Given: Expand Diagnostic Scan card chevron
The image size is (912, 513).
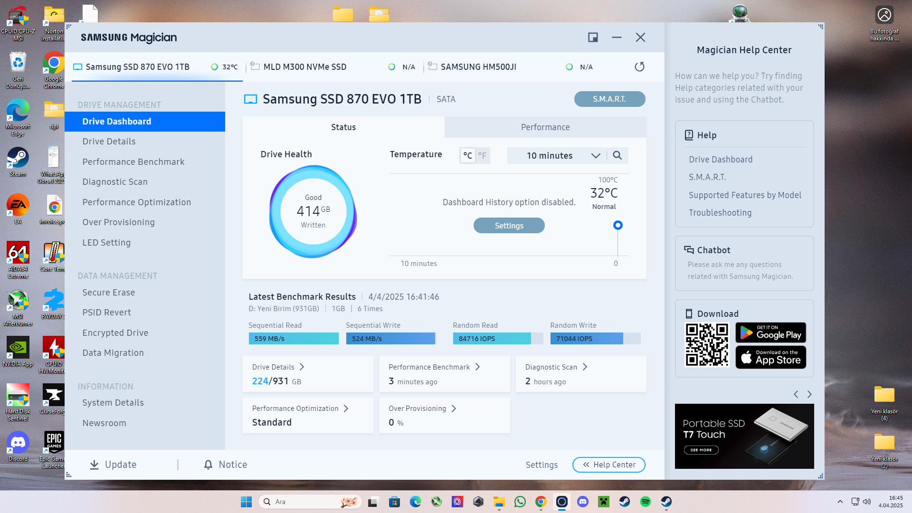Looking at the screenshot, I should tap(585, 367).
